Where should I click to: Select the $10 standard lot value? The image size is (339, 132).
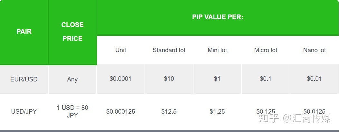[169, 79]
